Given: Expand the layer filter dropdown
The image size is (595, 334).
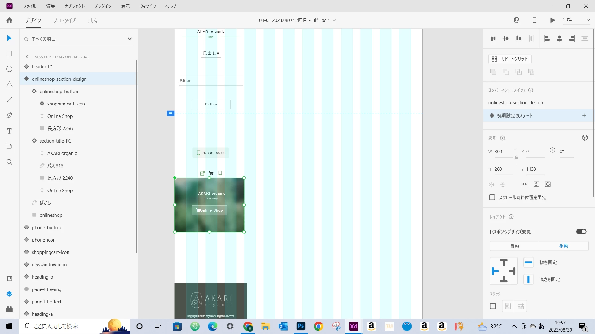Looking at the screenshot, I should (x=130, y=39).
